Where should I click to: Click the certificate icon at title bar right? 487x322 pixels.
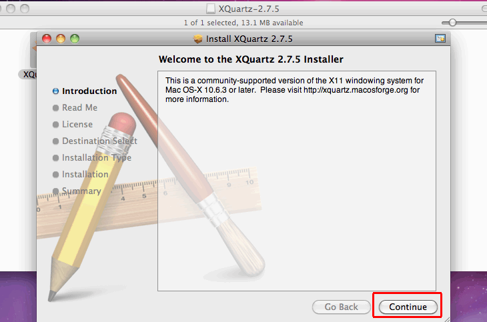440,39
